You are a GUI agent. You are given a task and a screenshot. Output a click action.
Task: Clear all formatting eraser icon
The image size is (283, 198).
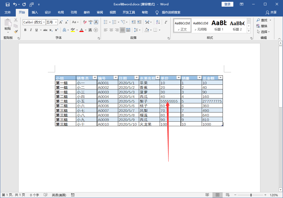(x=85, y=22)
